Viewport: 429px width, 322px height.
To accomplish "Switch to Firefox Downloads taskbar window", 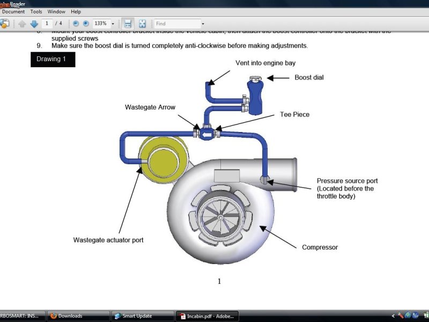I will [78, 316].
